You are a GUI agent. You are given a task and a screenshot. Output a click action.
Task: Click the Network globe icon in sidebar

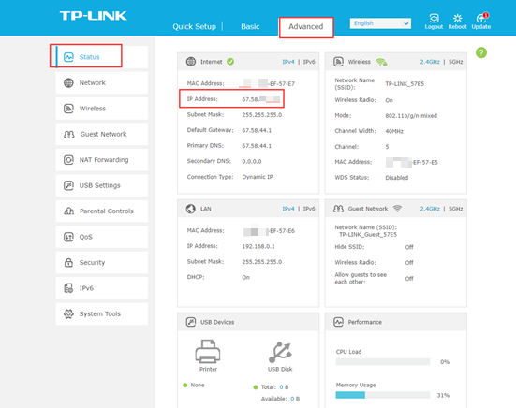point(68,83)
